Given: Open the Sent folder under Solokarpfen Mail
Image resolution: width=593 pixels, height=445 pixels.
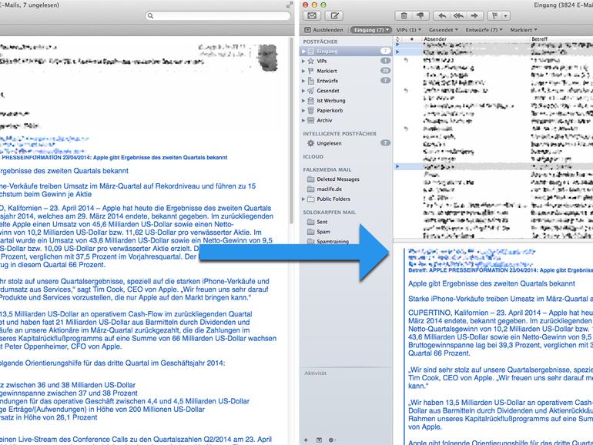Looking at the screenshot, I should (322, 222).
